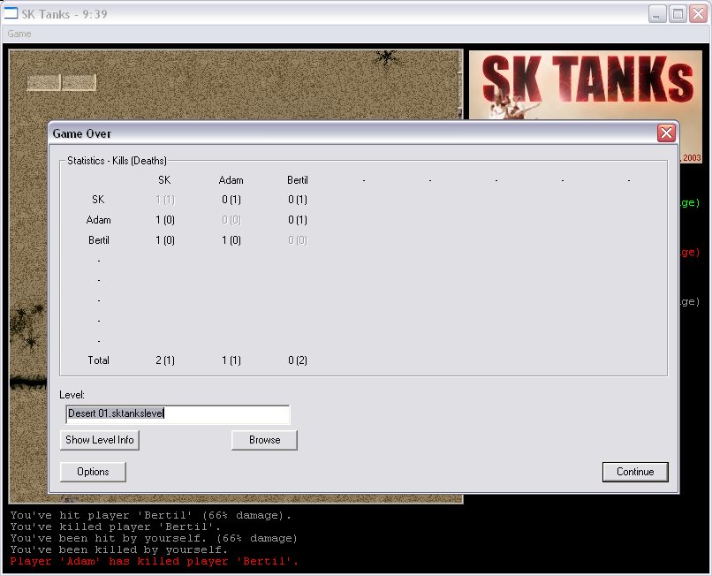Viewport: 712px width, 576px height.
Task: Select the Bertil row label in statistics
Action: tap(99, 240)
